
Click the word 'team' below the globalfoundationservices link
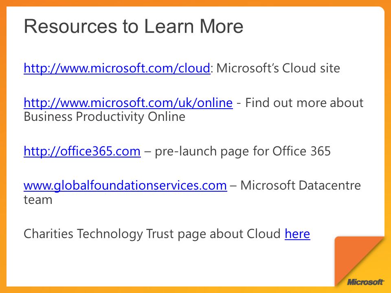click(38, 200)
